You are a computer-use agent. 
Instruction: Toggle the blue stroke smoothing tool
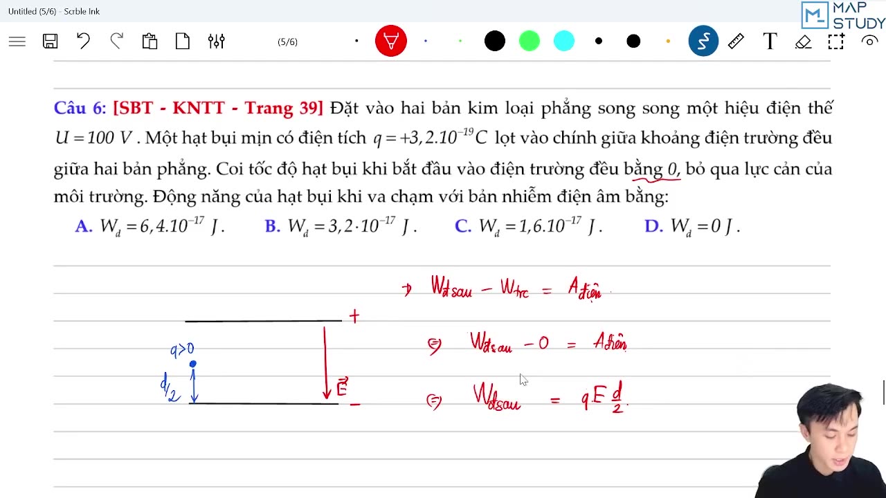703,41
